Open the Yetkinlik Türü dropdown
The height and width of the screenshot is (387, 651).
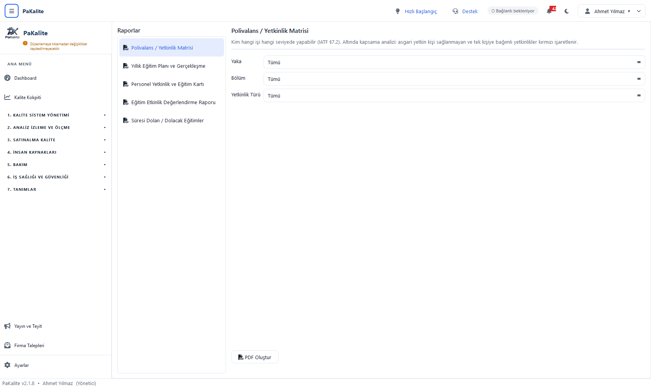pos(454,96)
